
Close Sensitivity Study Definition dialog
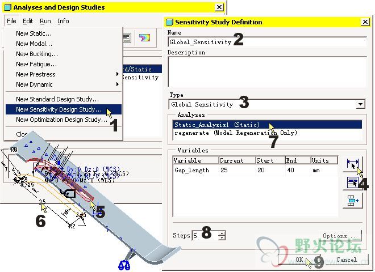click(365, 22)
